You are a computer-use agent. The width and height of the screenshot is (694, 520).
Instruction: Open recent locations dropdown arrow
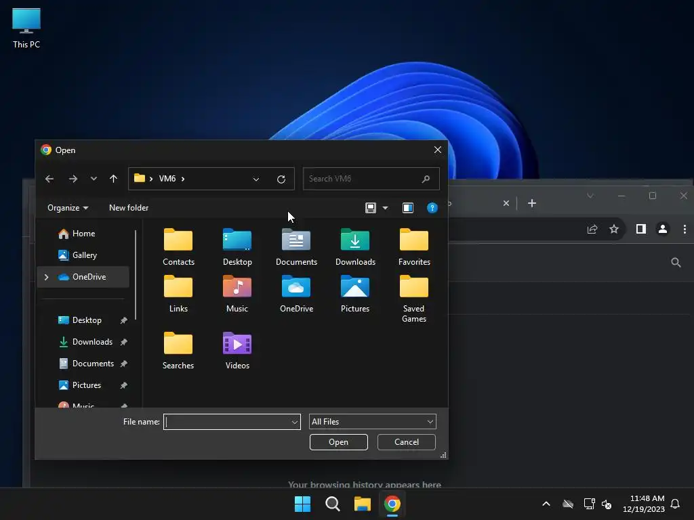(94, 179)
